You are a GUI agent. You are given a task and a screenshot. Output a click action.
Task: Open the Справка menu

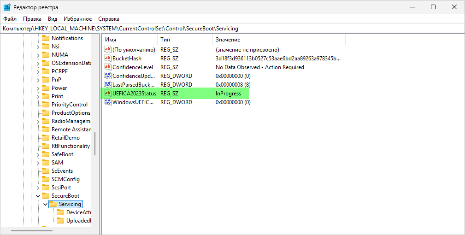pos(109,19)
